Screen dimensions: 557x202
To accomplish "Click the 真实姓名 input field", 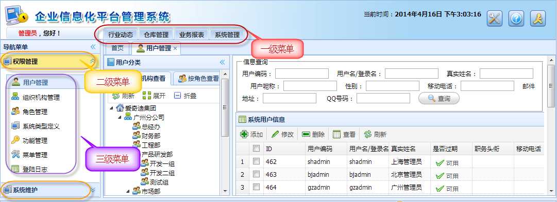I will coord(507,74).
